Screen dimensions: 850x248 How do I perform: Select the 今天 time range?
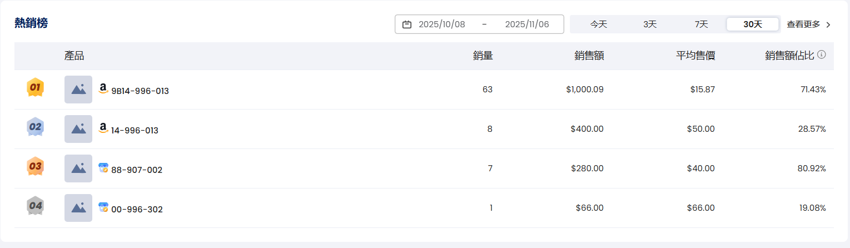pos(599,24)
